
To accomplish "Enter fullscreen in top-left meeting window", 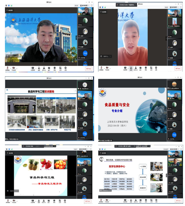I will (92, 5).
